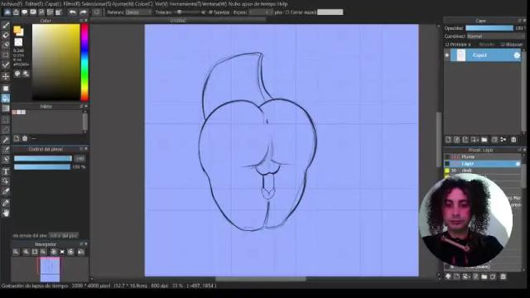Activate the Bucket fill tool
530x298 pixels.
coord(6,99)
